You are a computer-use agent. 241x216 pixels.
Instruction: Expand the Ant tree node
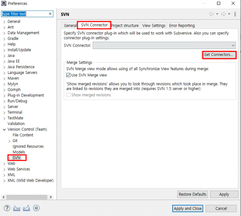(4, 27)
